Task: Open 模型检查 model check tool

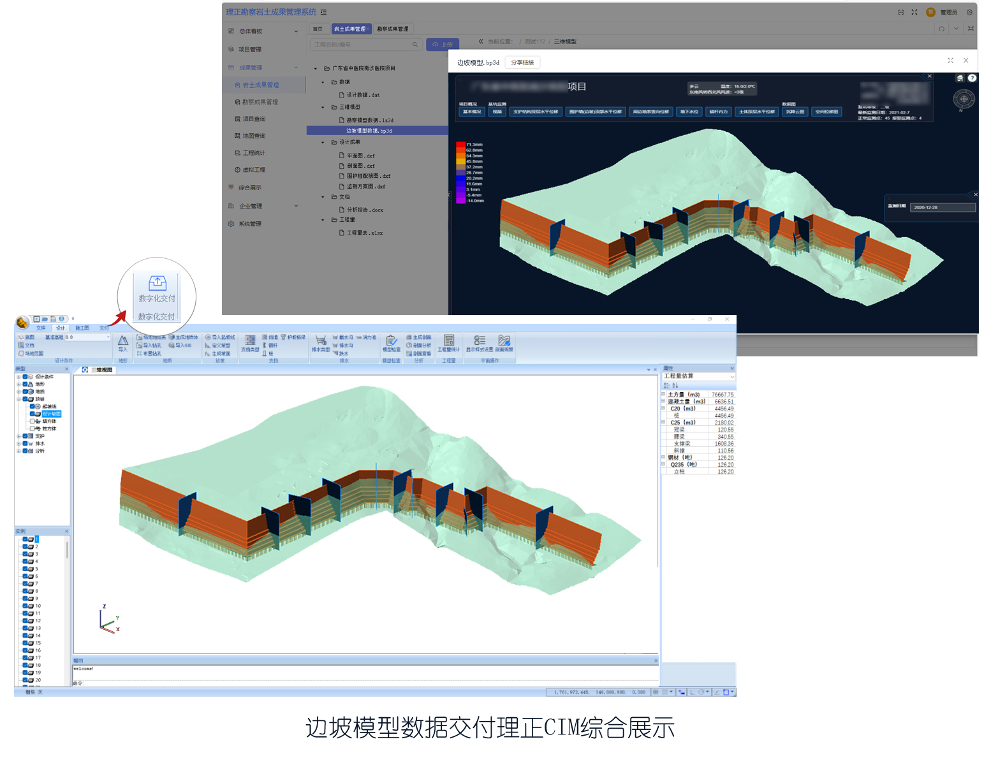Action: coord(391,342)
